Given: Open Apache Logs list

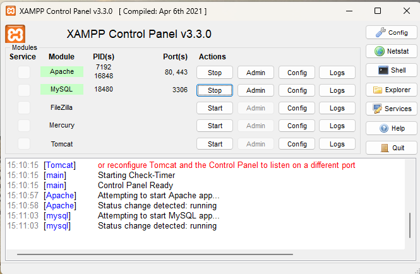Looking at the screenshot, I should point(337,73).
